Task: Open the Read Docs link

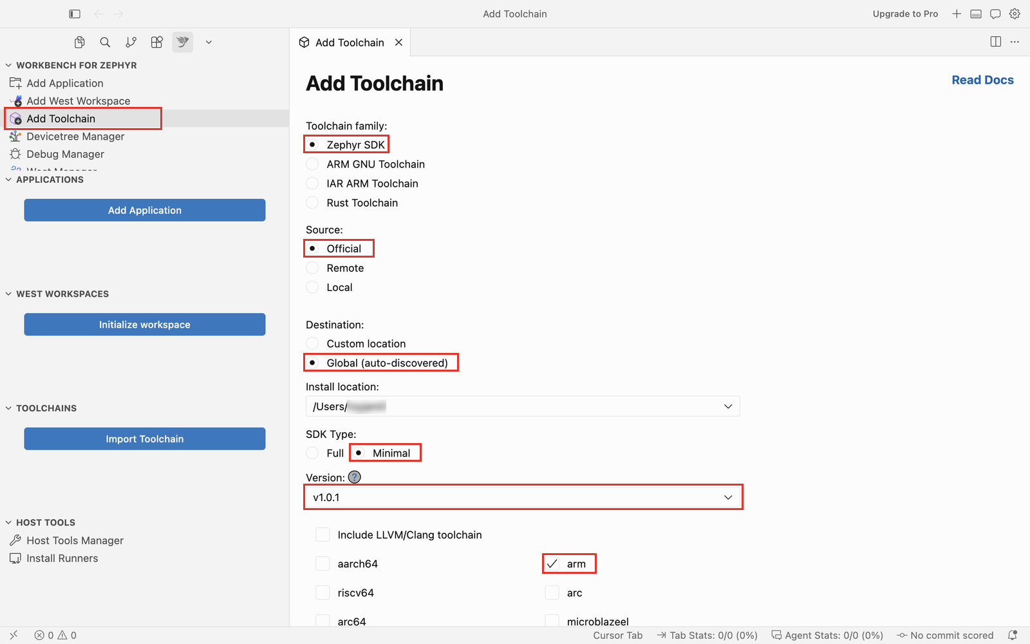Action: (982, 80)
